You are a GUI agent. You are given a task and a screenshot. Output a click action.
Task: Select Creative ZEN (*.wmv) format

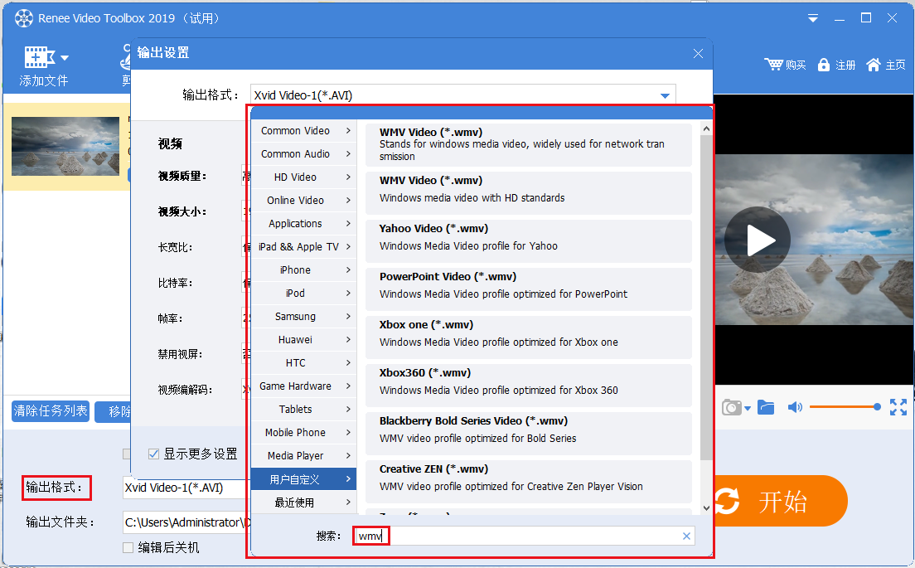(529, 482)
